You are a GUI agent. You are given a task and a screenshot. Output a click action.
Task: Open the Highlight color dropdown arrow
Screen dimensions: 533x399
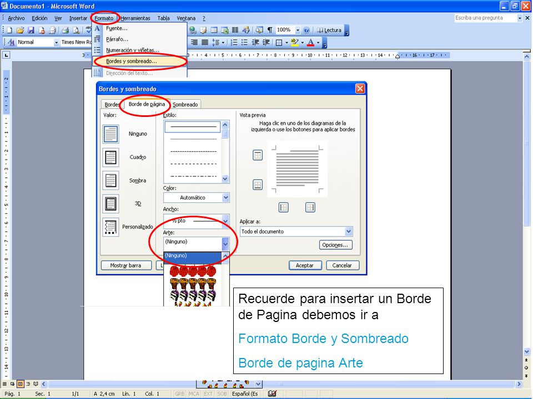[302, 43]
